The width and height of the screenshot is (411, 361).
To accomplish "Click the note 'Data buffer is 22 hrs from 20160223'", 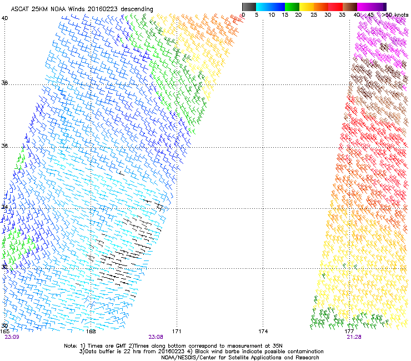I will tap(135, 352).
